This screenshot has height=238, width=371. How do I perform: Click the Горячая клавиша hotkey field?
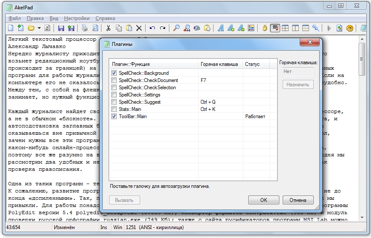pos(298,71)
